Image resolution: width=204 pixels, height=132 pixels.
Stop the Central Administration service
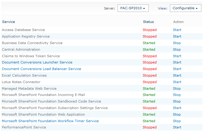(x=177, y=49)
